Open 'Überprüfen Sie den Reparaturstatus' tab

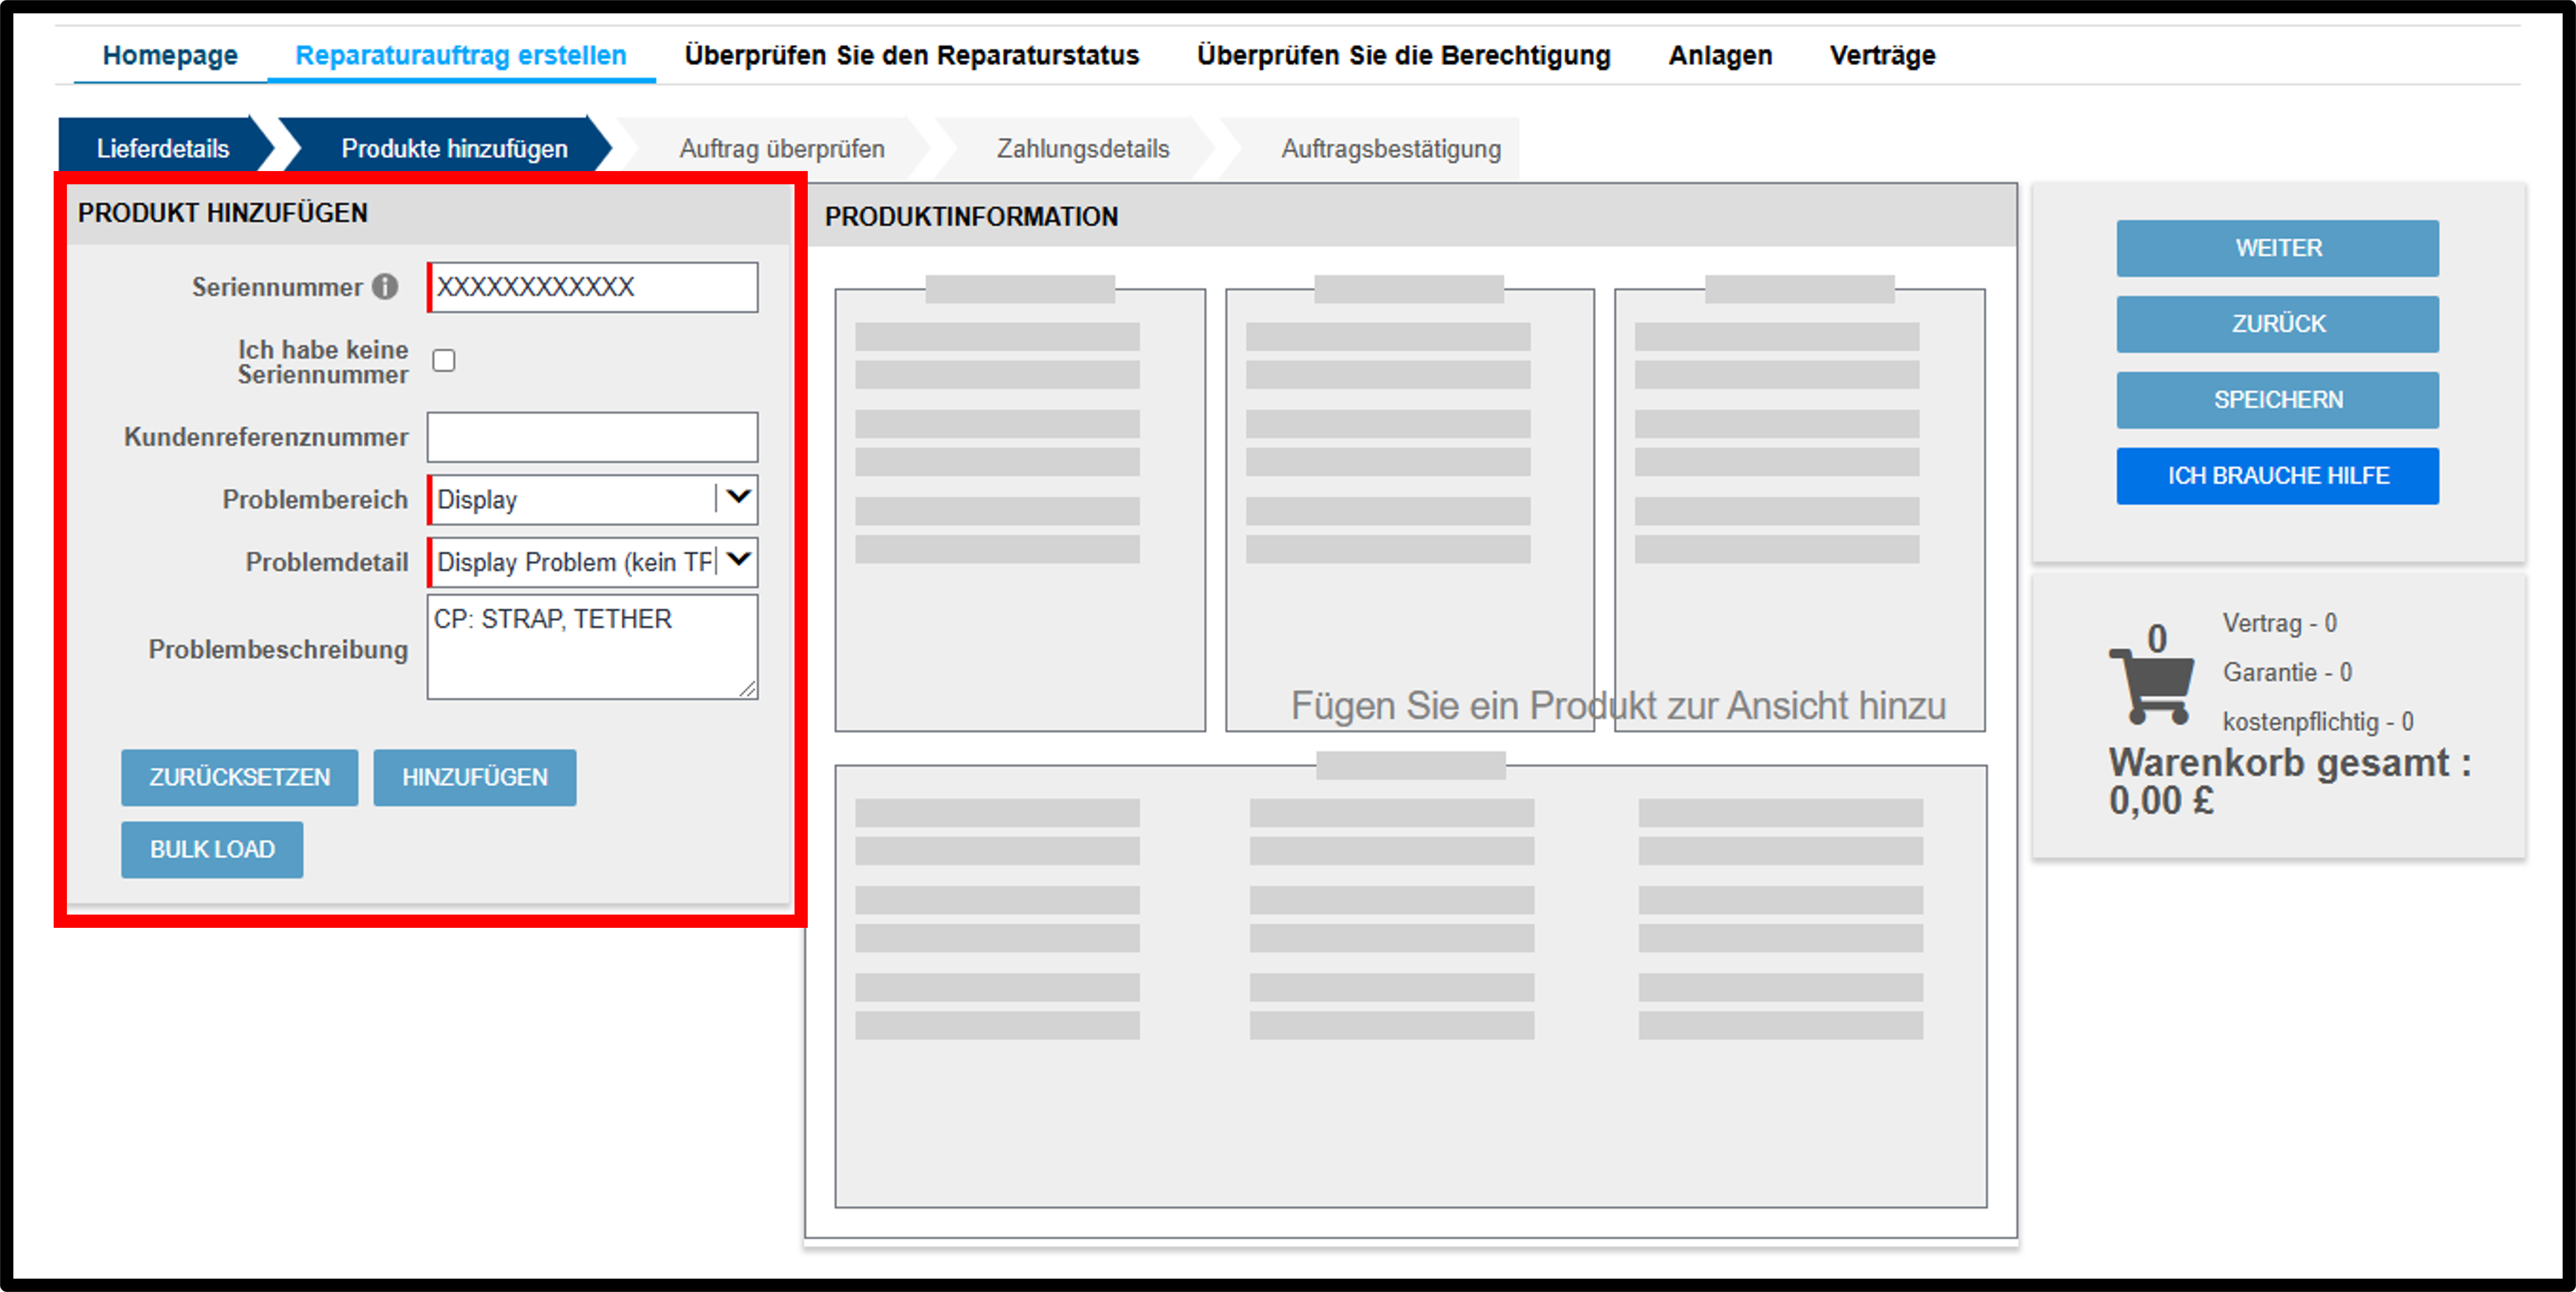pos(912,55)
